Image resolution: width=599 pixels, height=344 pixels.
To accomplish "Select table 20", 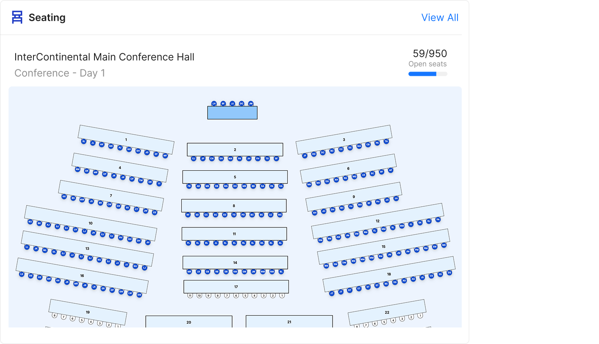I will tap(189, 322).
